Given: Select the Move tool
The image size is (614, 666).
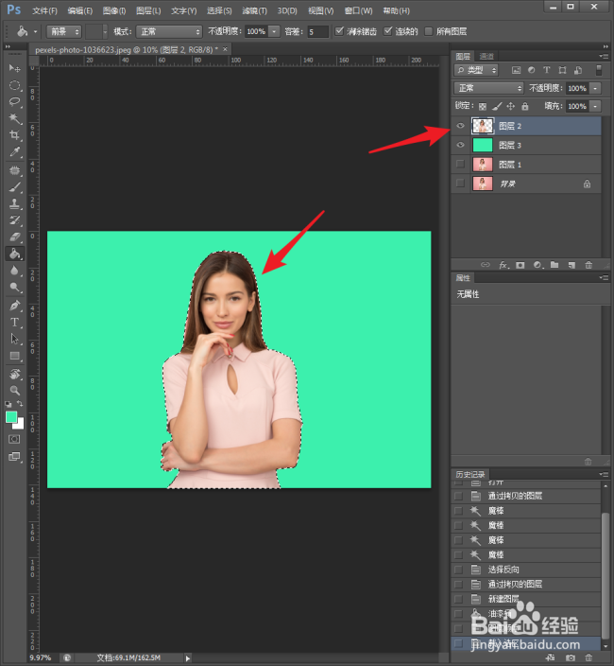Looking at the screenshot, I should (x=15, y=68).
